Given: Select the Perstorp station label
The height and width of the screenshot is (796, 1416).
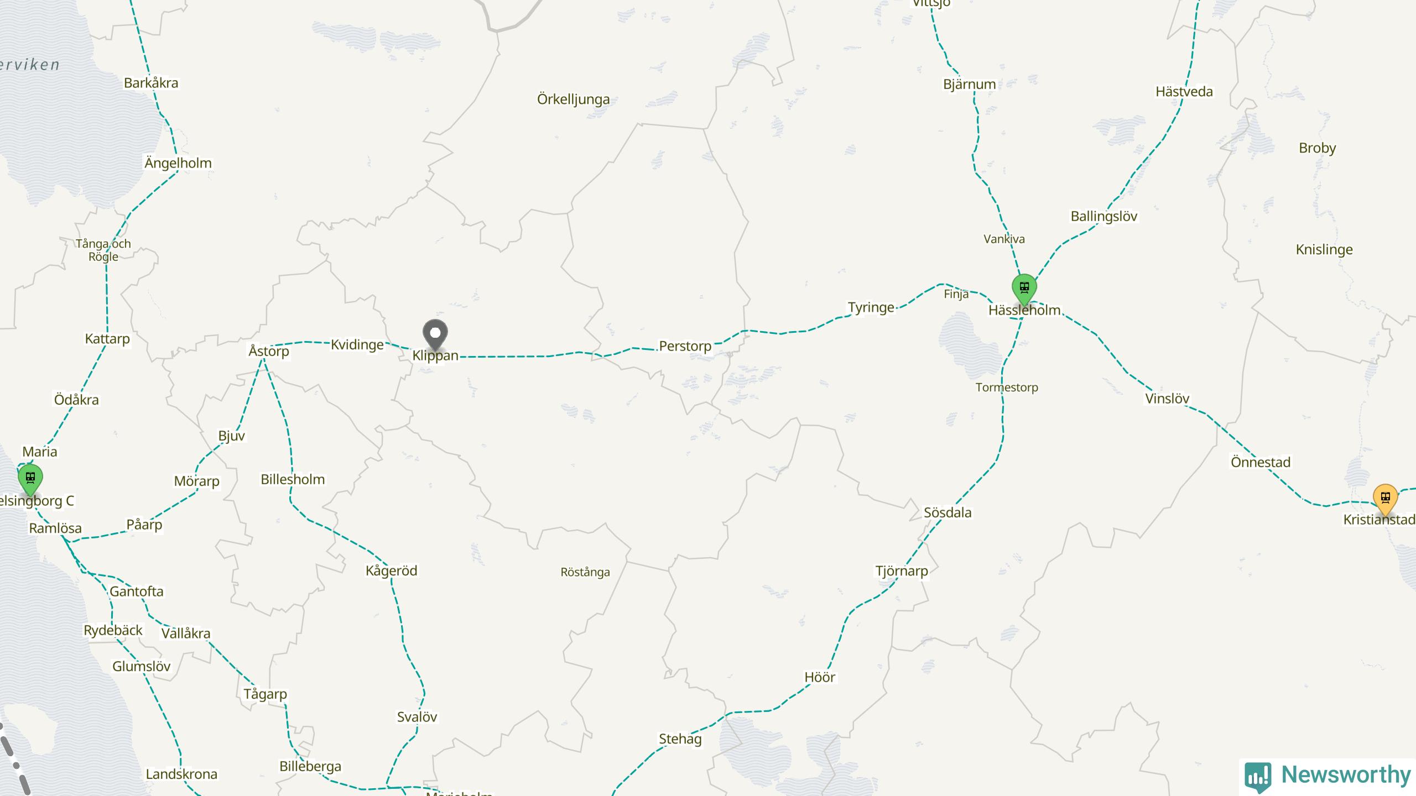Looking at the screenshot, I should pos(685,346).
